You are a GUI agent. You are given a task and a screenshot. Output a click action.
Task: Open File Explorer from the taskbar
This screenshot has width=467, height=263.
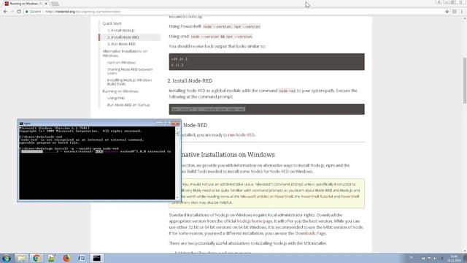pyautogui.click(x=21, y=258)
